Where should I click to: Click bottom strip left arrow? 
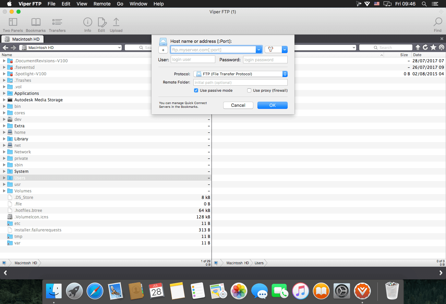pos(5,273)
